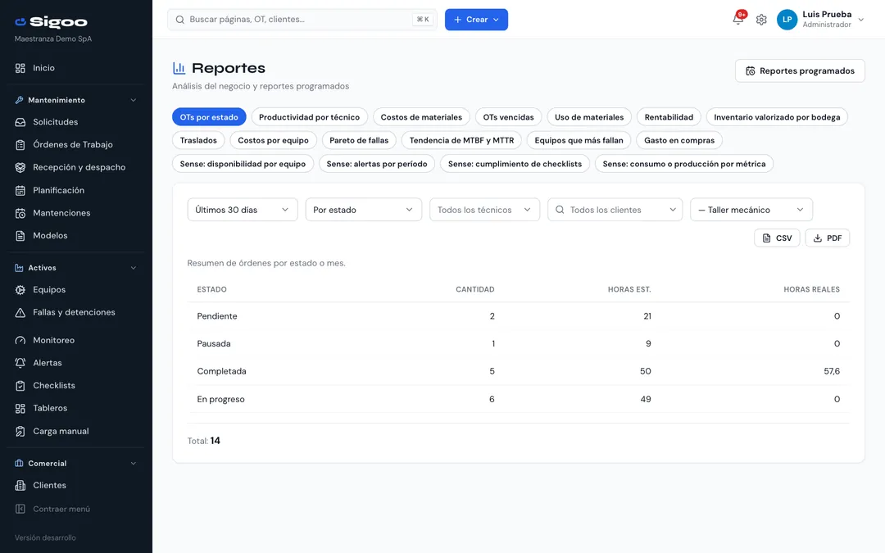Click Contraer menú to collapse sidebar
The image size is (885, 553).
pos(52,509)
